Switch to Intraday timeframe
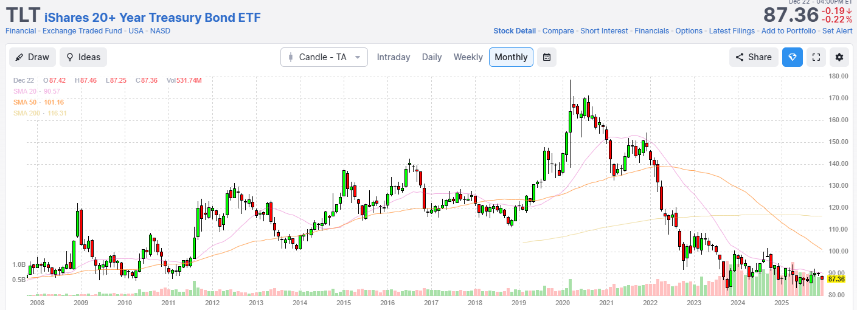This screenshot has width=857, height=310. [x=394, y=57]
